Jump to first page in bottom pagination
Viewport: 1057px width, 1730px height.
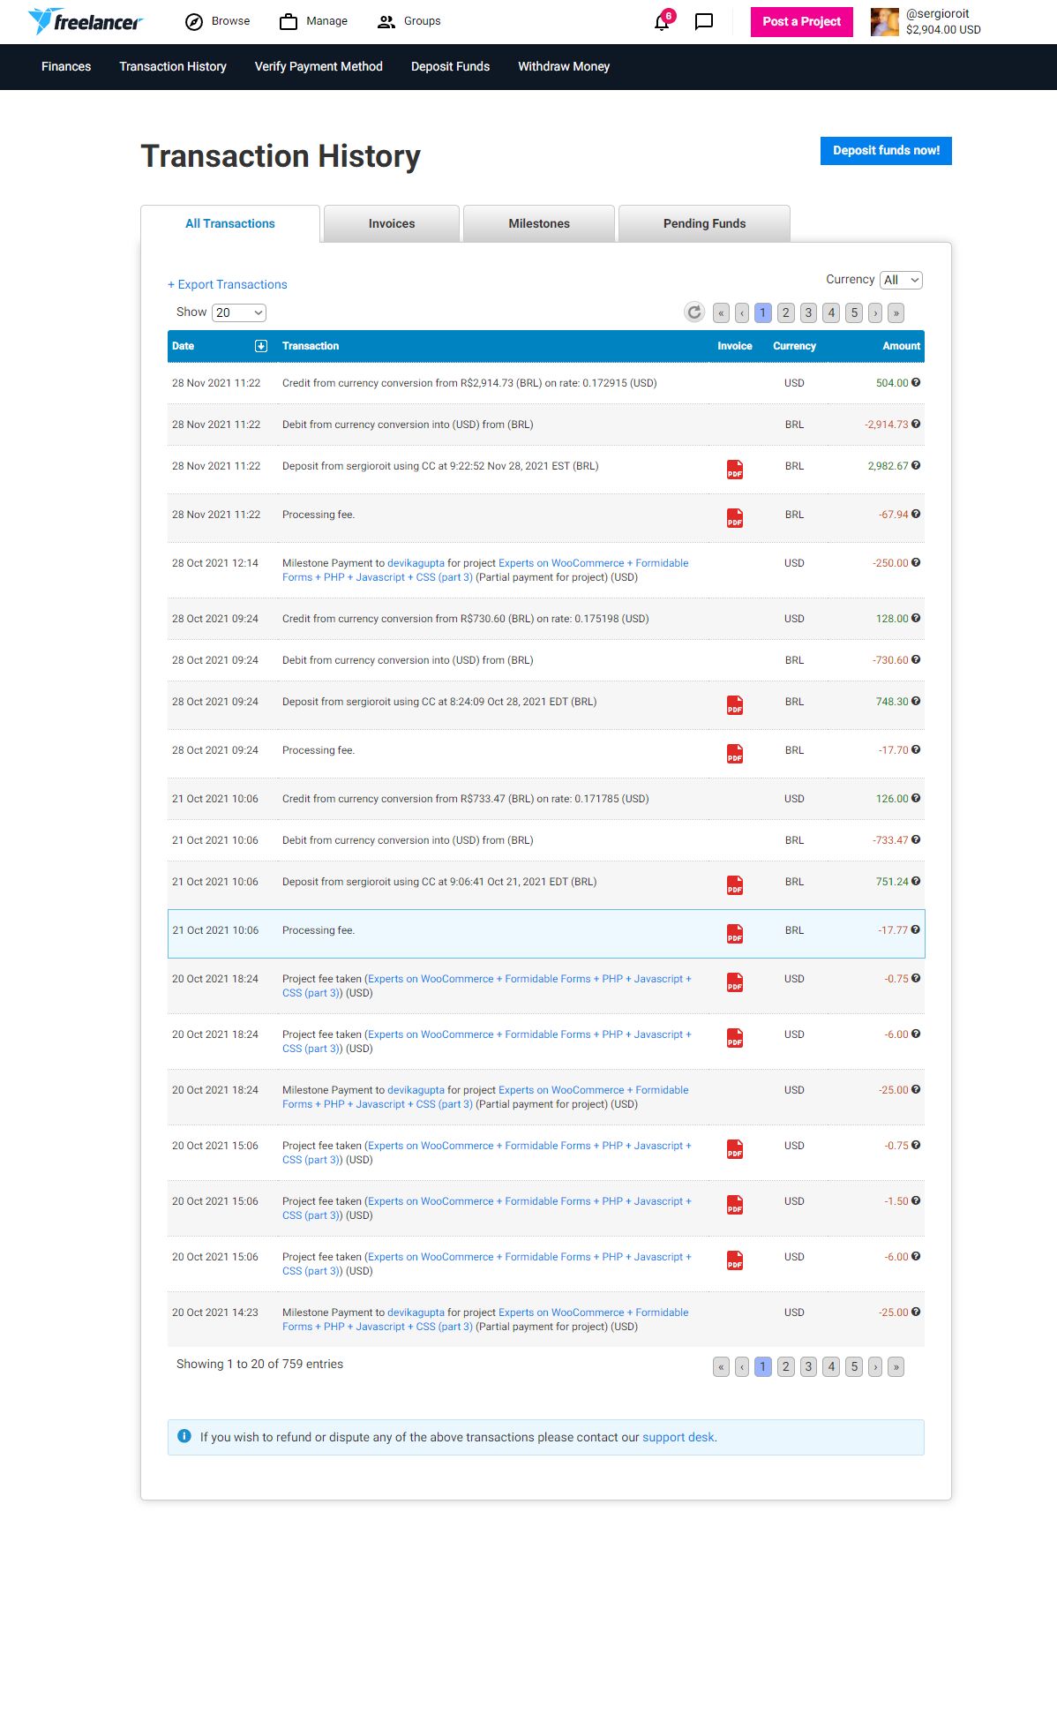[x=721, y=1366]
